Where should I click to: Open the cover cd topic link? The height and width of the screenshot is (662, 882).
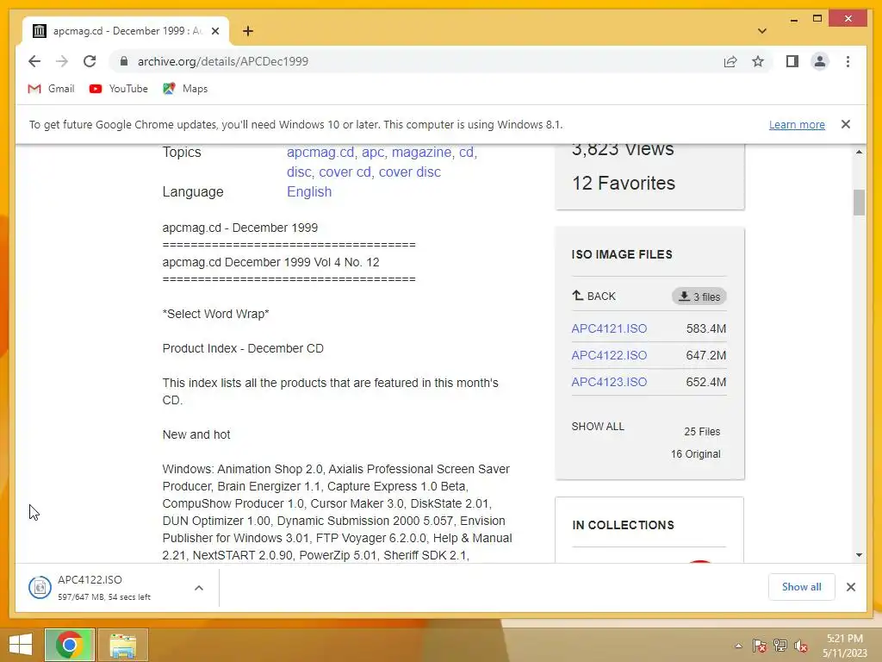345,172
